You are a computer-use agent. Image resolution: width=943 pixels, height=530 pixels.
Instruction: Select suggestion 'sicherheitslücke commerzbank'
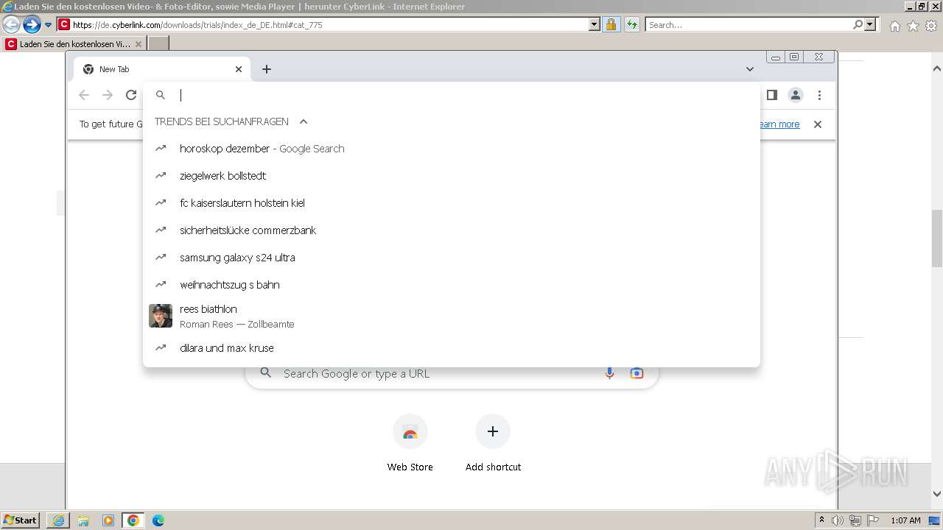coord(452,230)
